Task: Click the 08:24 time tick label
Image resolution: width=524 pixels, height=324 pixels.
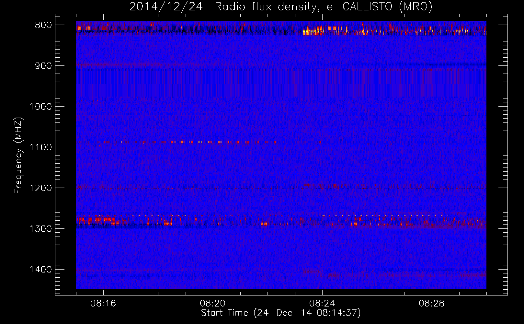Action: 322,304
